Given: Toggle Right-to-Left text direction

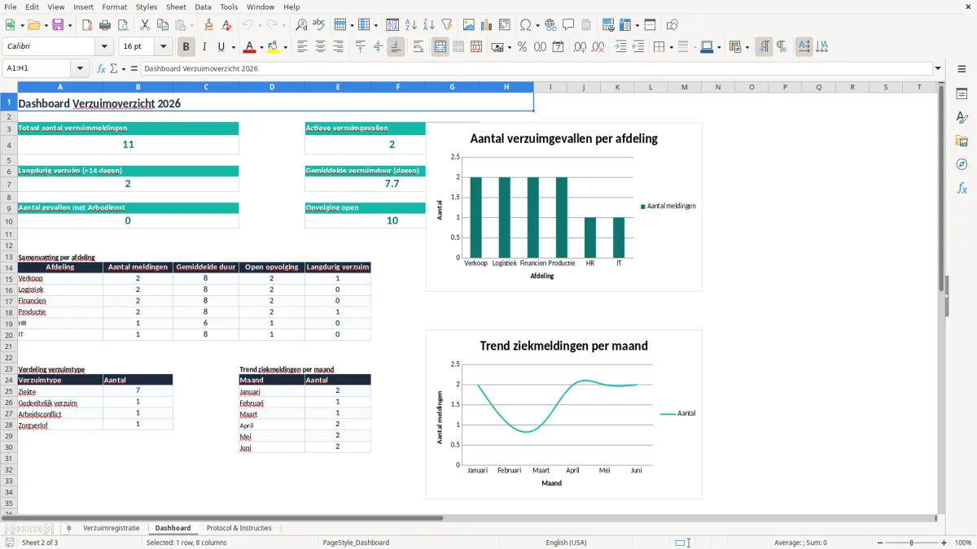Looking at the screenshot, I should click(782, 47).
